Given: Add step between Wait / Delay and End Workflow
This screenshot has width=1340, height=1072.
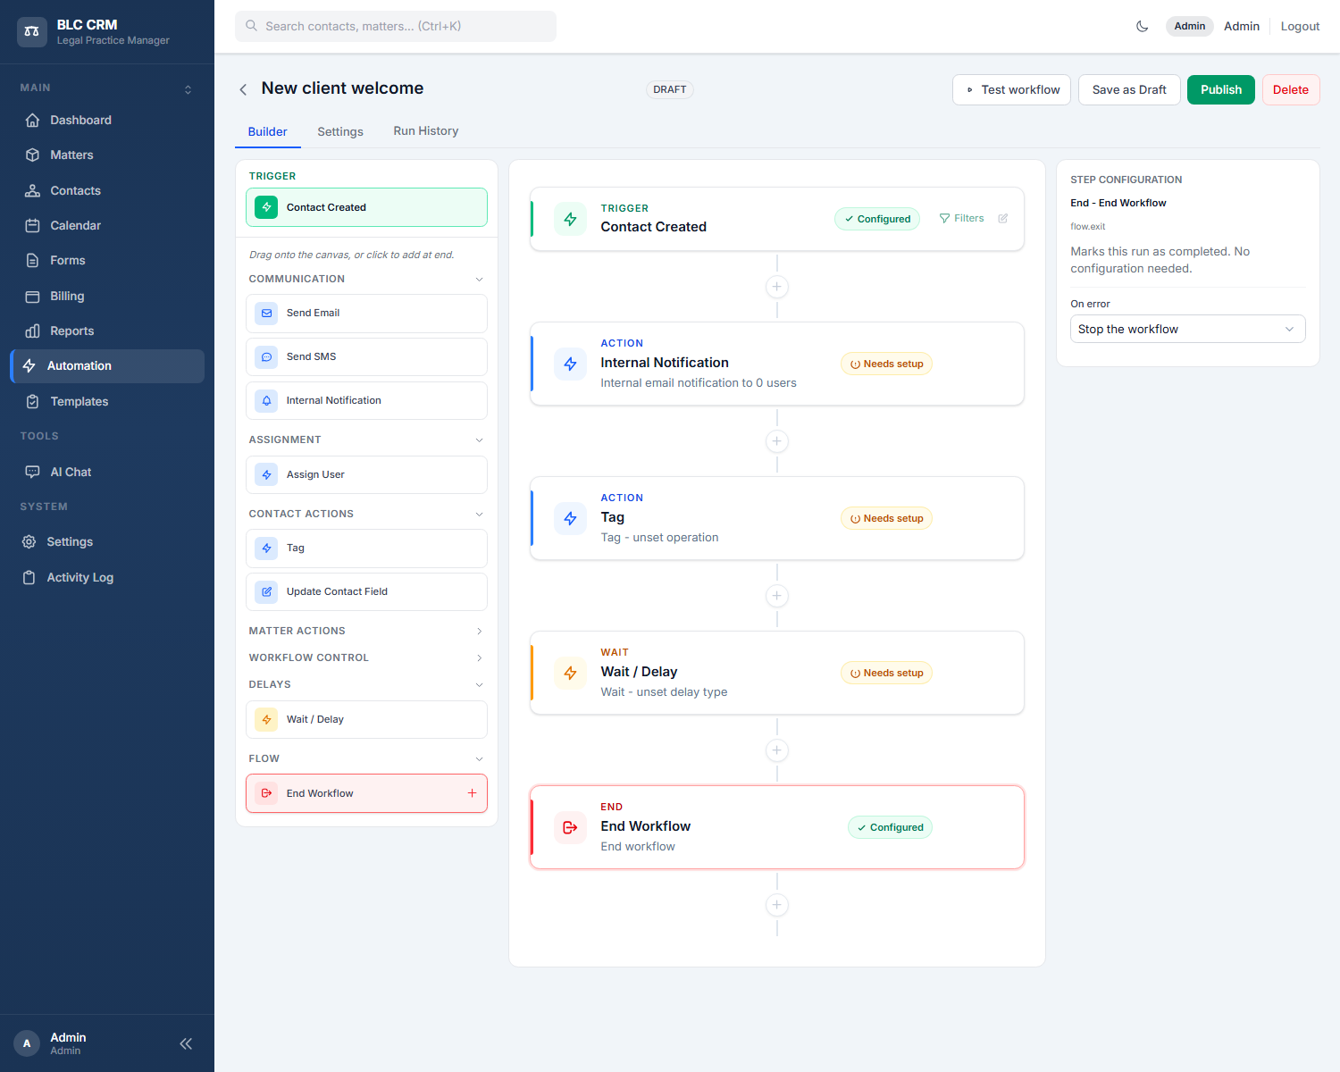Looking at the screenshot, I should click(777, 750).
